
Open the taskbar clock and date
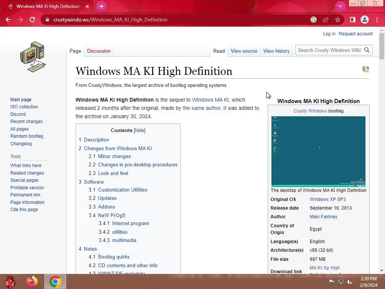tap(368, 282)
